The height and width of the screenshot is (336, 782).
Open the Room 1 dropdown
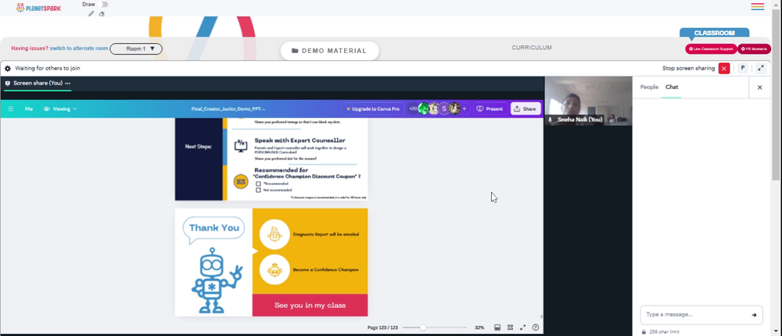[136, 49]
